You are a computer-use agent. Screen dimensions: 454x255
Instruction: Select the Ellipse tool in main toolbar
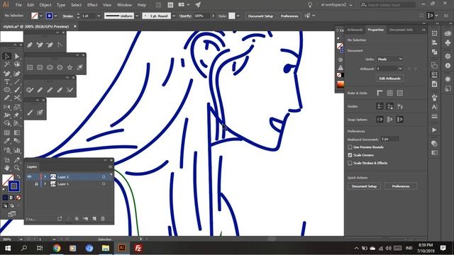[x=7, y=90]
